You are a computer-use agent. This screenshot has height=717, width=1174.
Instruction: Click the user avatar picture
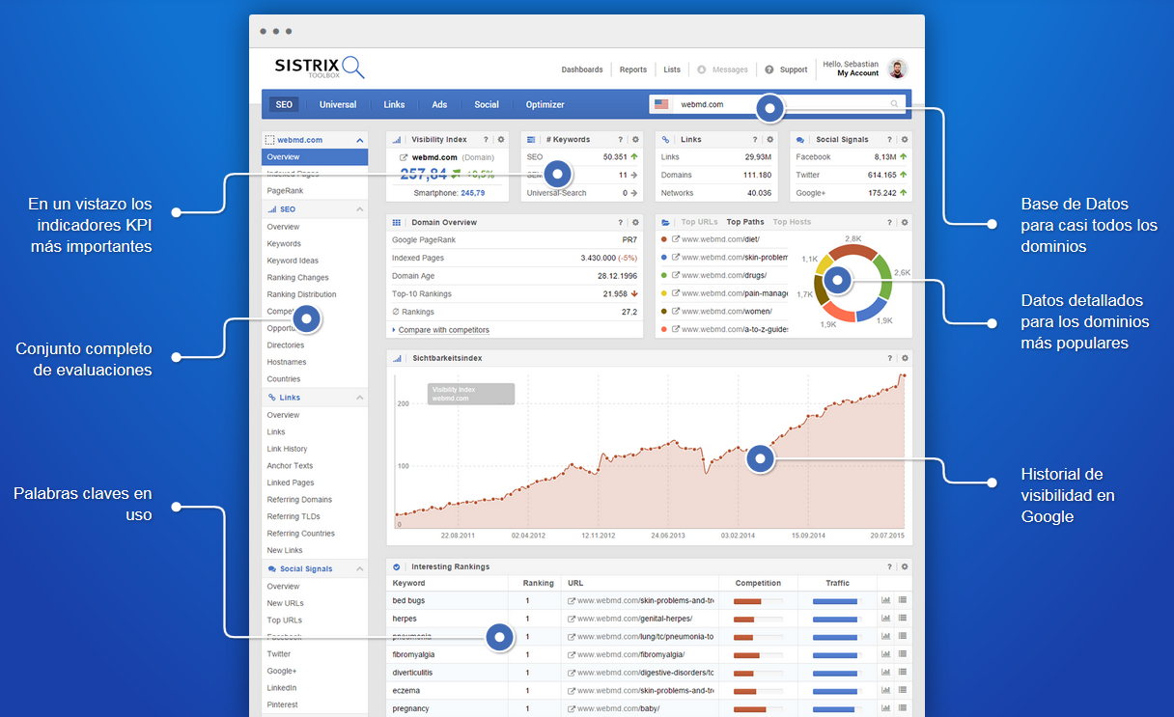tap(898, 69)
